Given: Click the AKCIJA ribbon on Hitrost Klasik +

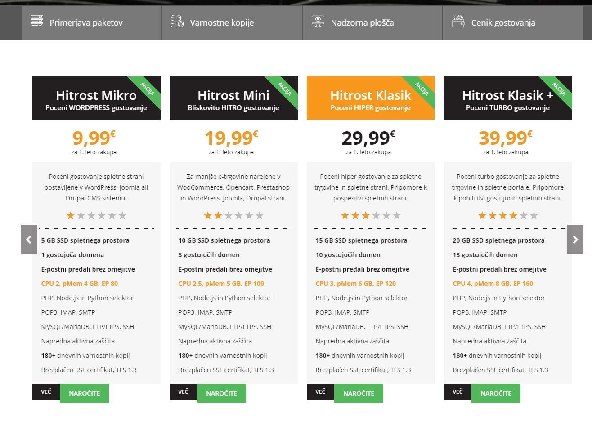Looking at the screenshot, I should tap(558, 89).
